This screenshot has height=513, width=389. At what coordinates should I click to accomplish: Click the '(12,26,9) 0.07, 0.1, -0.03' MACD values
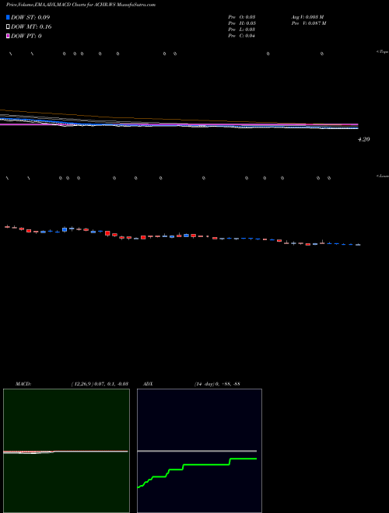click(100, 384)
